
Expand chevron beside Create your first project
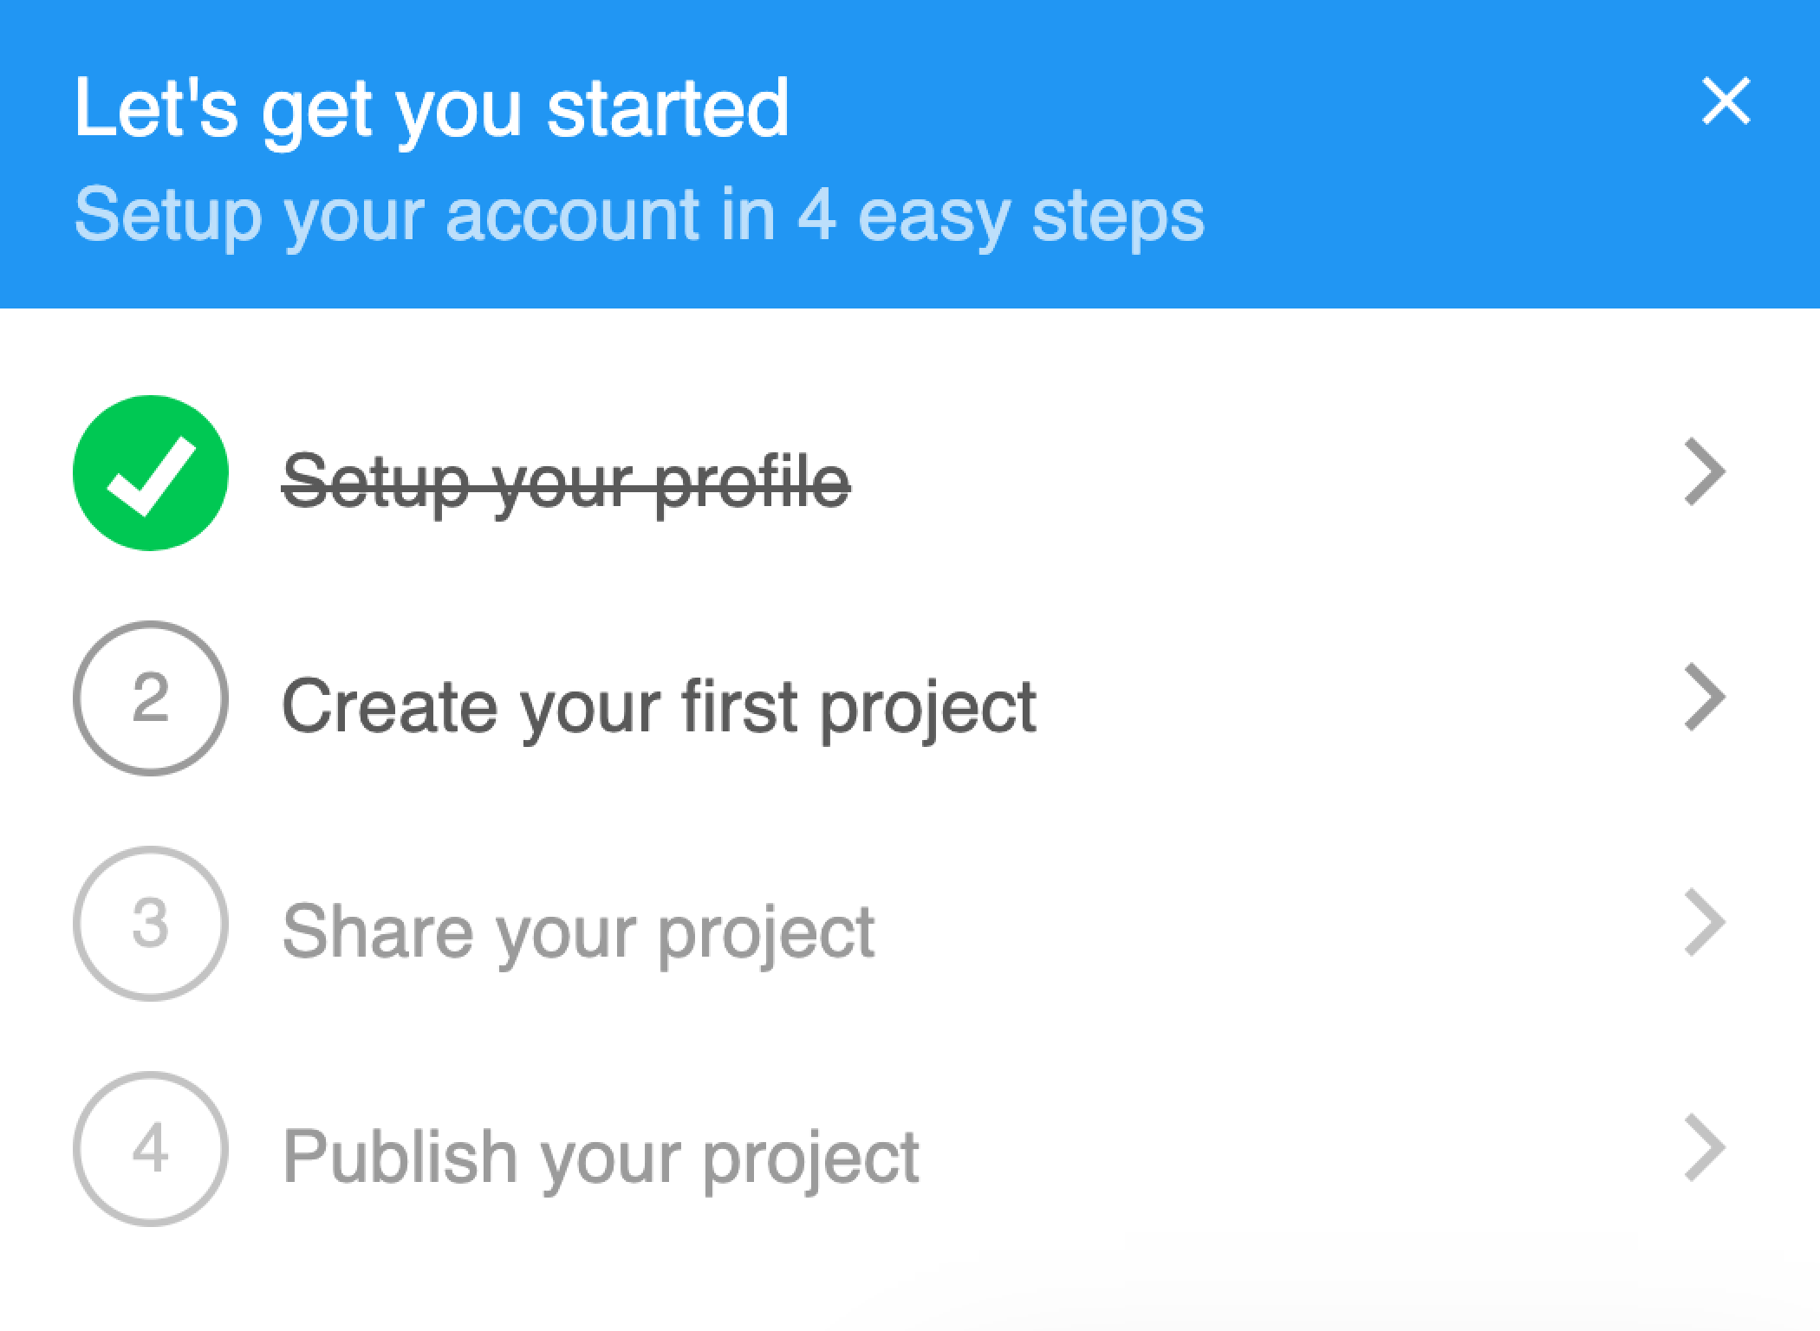1705,698
